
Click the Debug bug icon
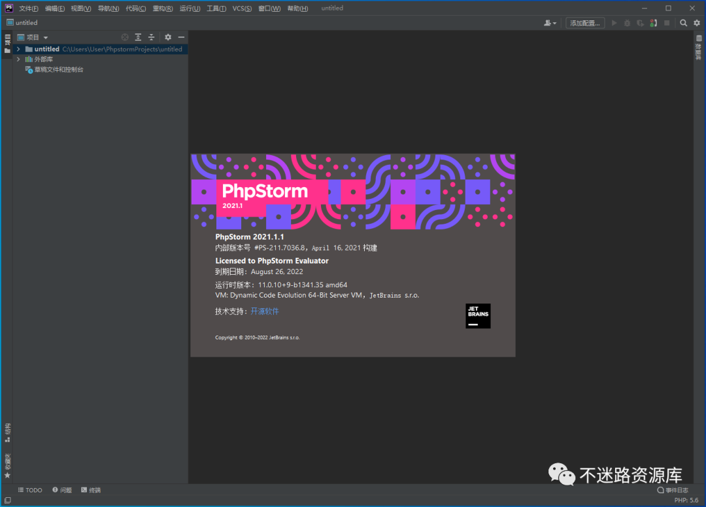[627, 23]
